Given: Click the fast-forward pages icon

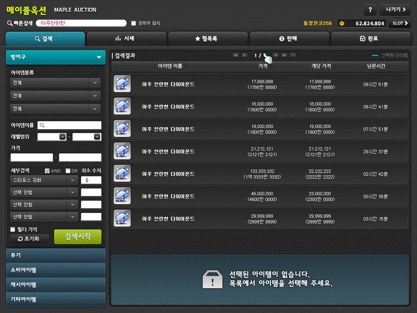Looking at the screenshot, I should [x=293, y=55].
